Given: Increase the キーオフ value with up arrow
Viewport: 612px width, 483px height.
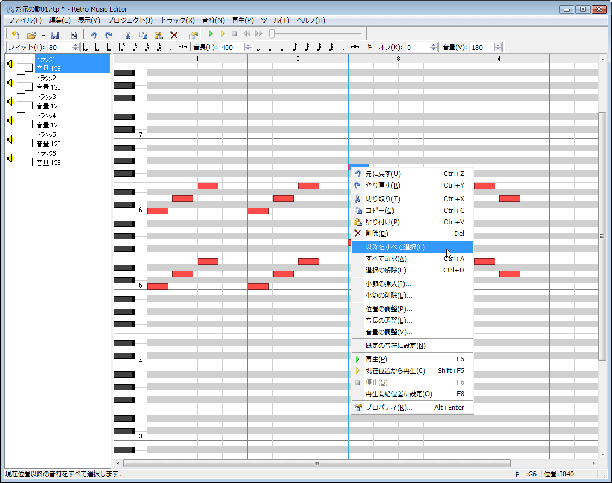Looking at the screenshot, I should pyautogui.click(x=433, y=45).
